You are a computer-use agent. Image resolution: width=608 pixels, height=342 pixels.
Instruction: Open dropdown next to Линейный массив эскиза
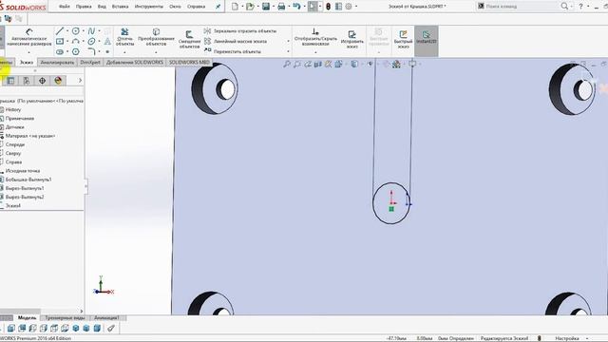288,41
